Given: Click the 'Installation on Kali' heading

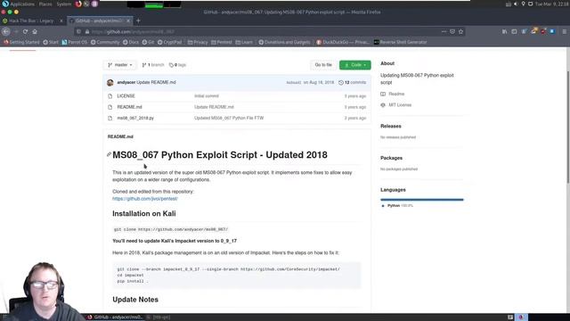Looking at the screenshot, I should (144, 214).
